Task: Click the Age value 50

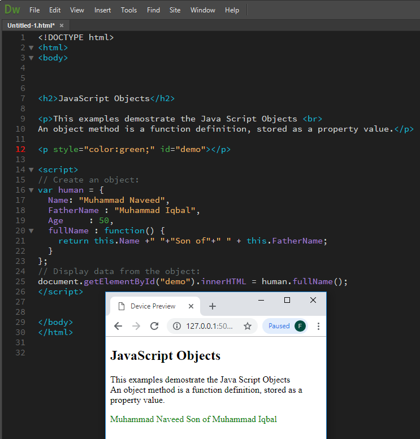Action: tap(103, 220)
